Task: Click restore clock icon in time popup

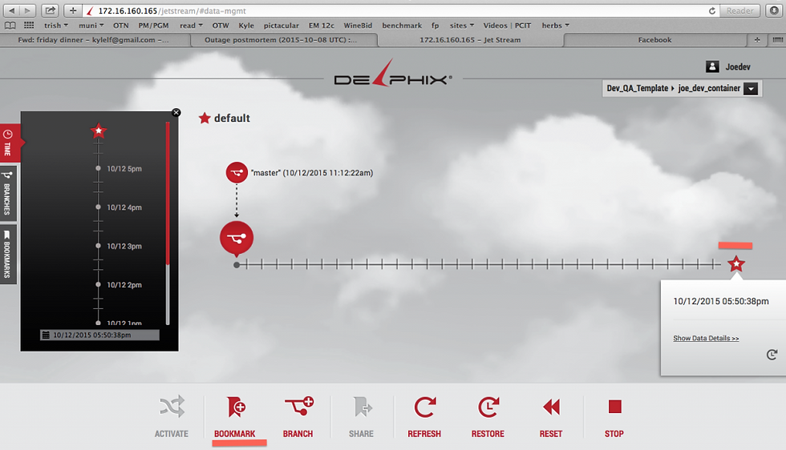Action: (772, 355)
